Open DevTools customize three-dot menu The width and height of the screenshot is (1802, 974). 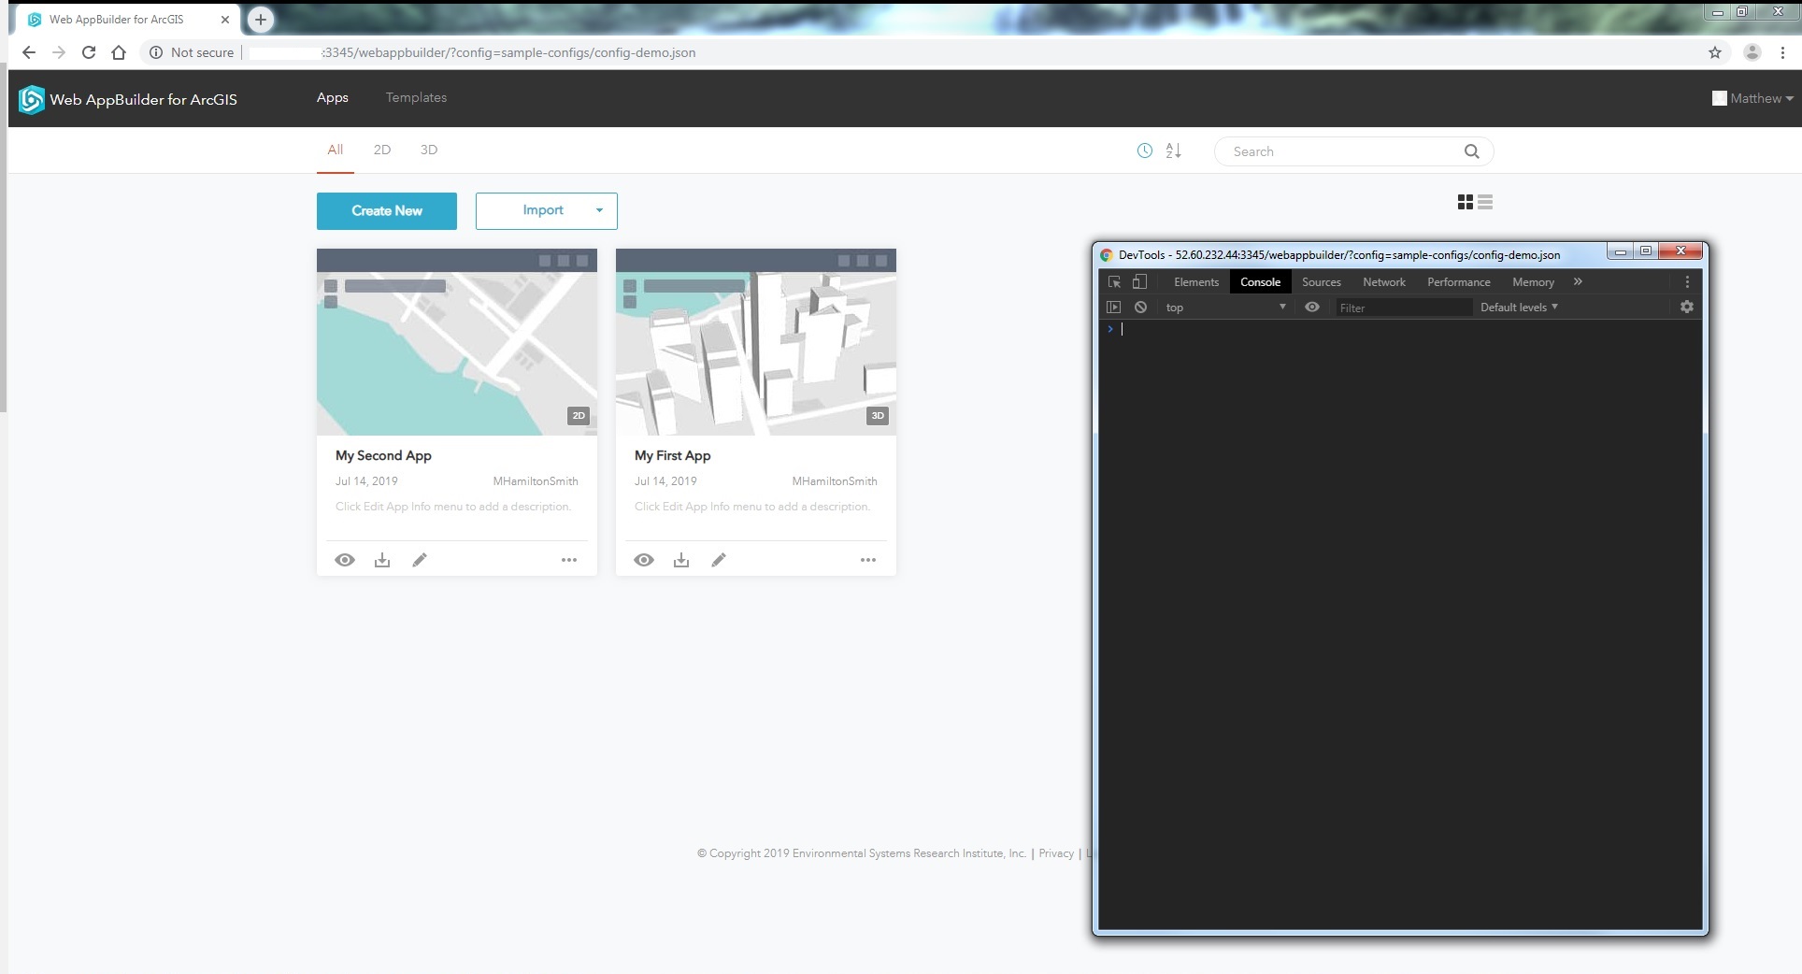[x=1687, y=281]
